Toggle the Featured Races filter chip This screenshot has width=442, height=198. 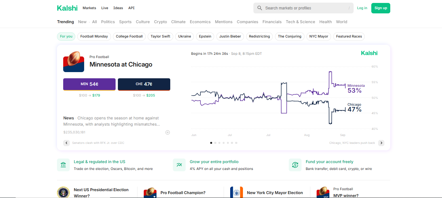click(349, 37)
